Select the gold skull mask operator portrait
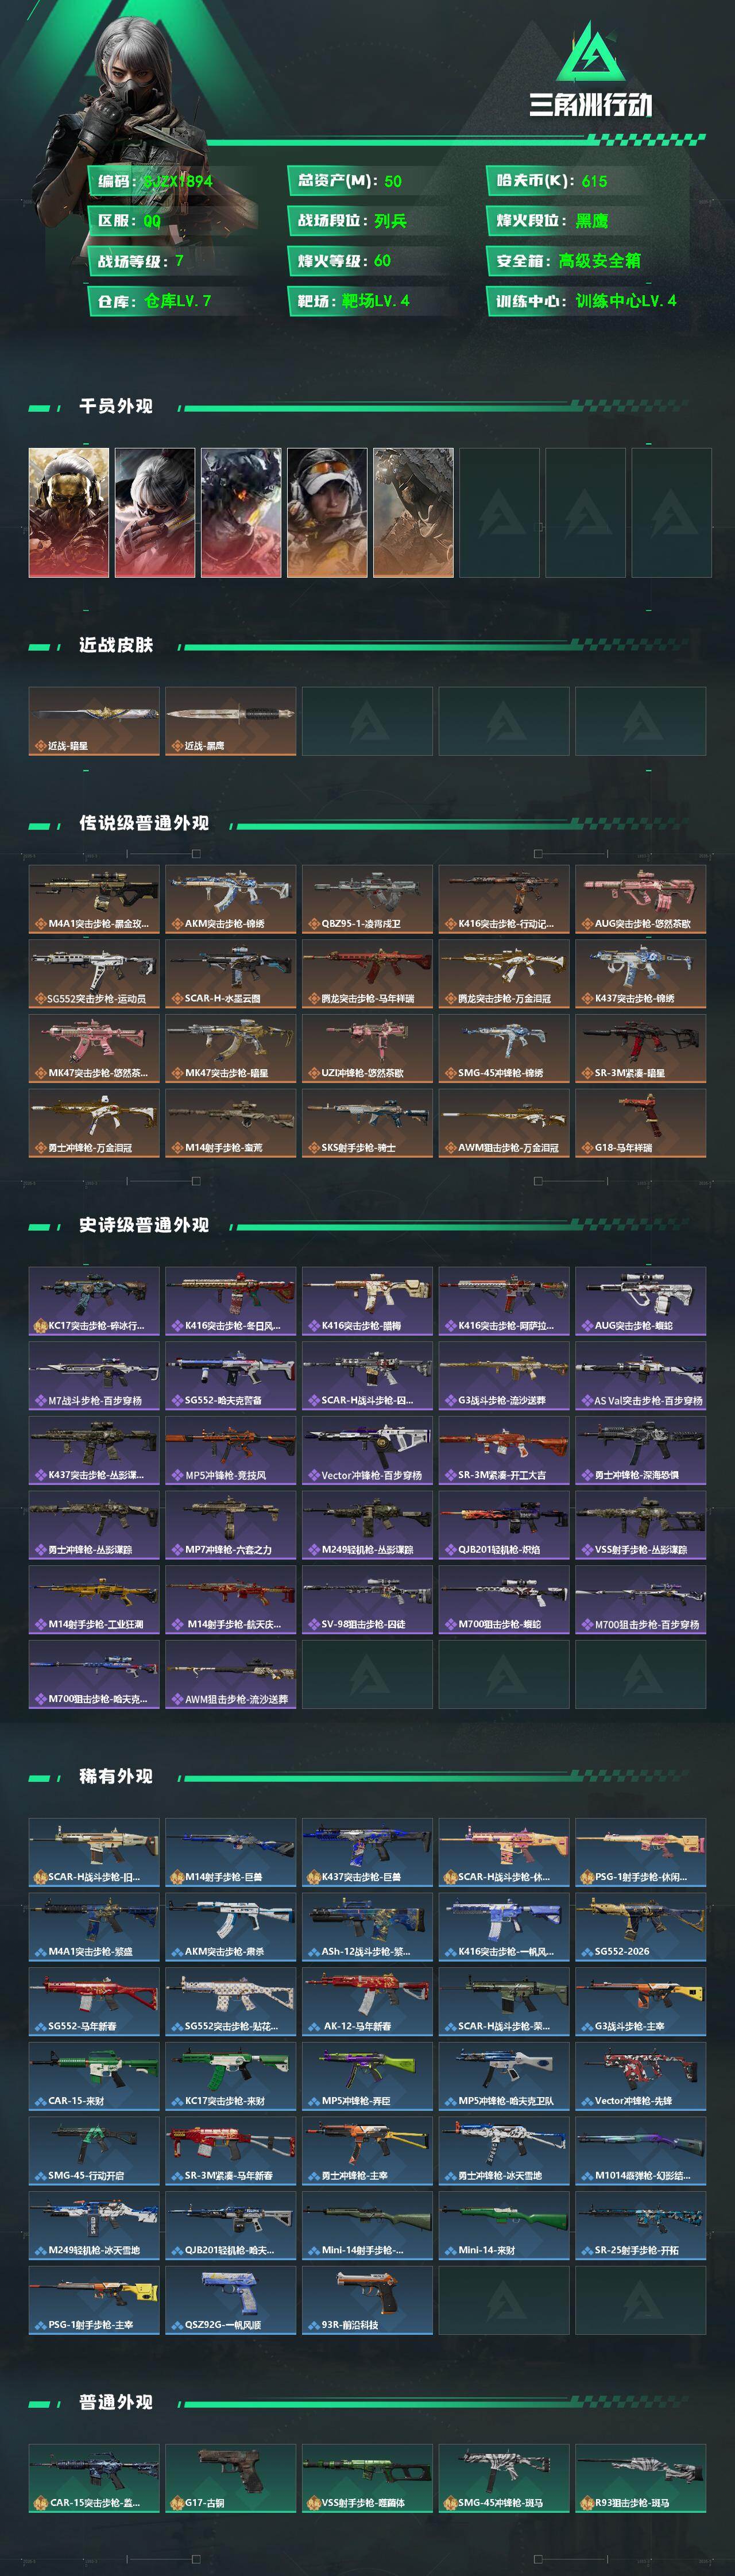The image size is (735, 2576). pos(69,512)
